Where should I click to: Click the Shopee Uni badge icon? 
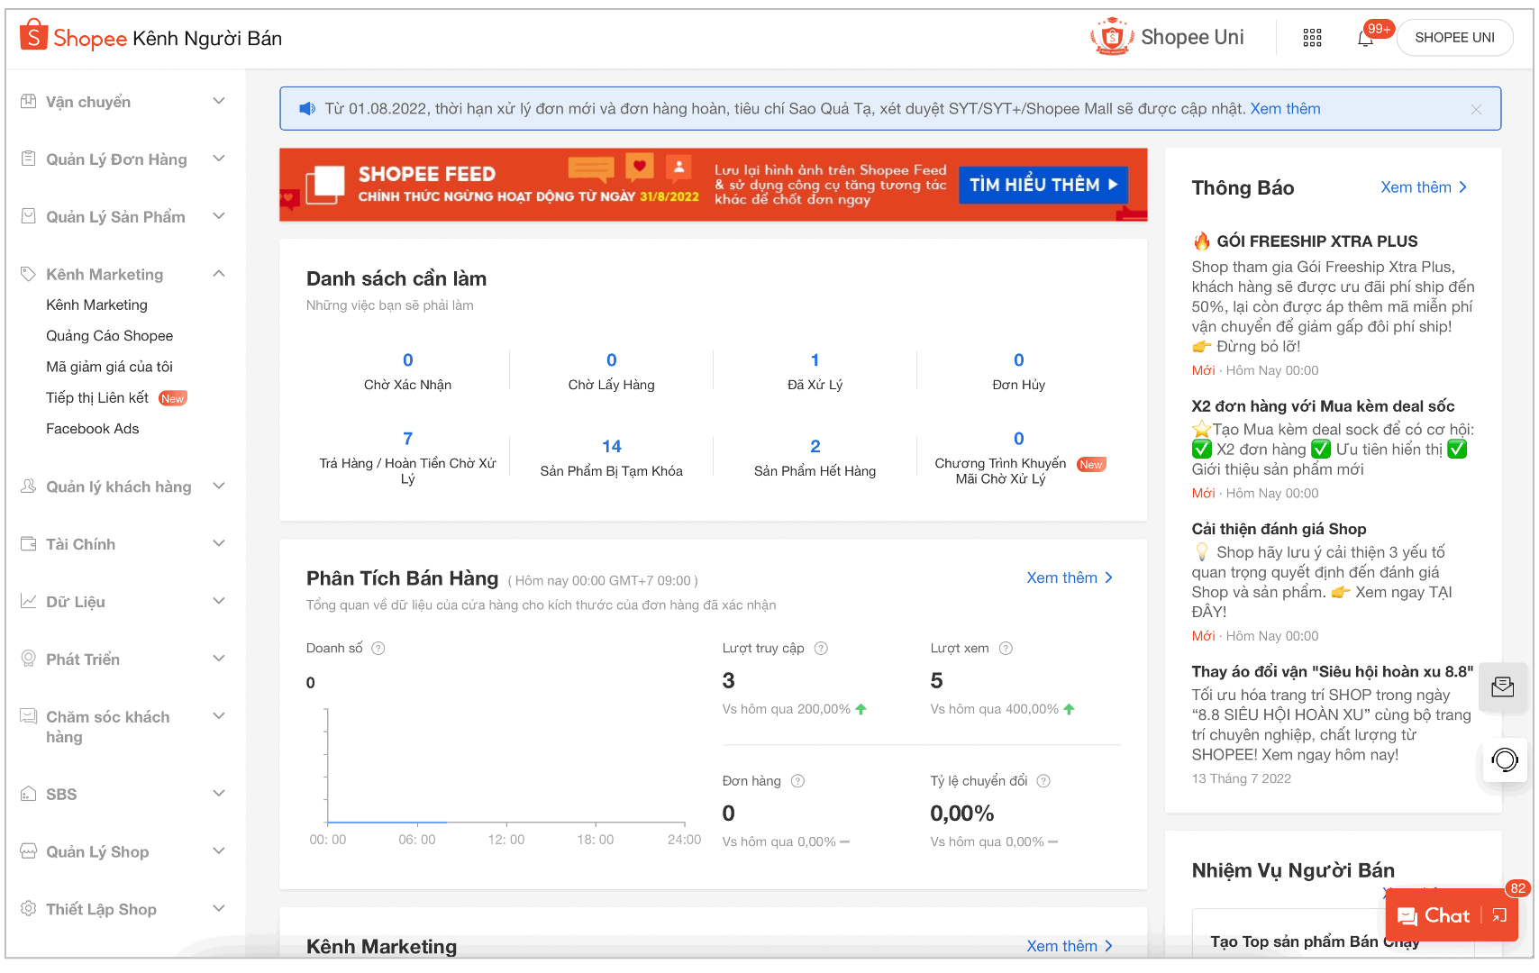(x=1112, y=37)
